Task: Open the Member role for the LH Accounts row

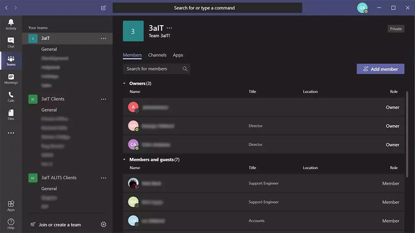Action: tap(391, 221)
